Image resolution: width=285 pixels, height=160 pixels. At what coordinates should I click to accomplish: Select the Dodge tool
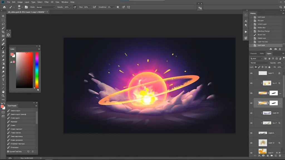coord(3,72)
